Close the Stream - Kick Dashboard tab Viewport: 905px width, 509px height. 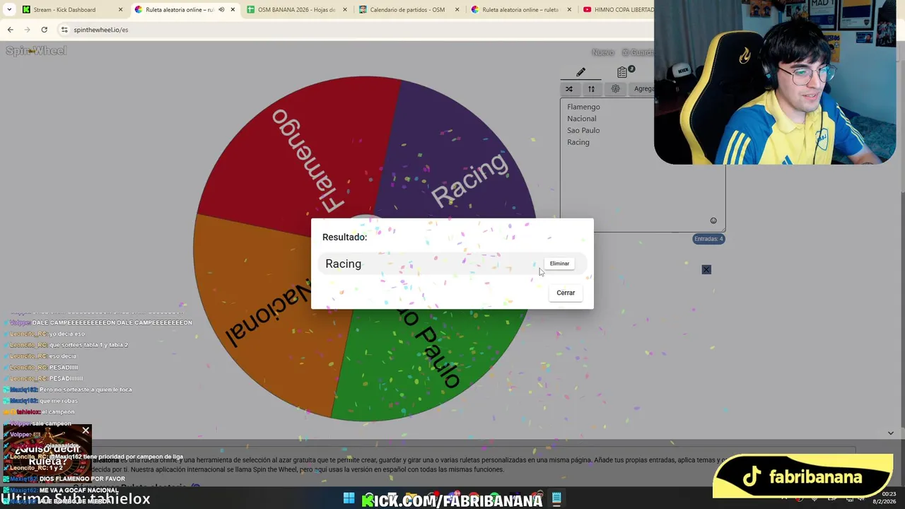click(x=120, y=10)
